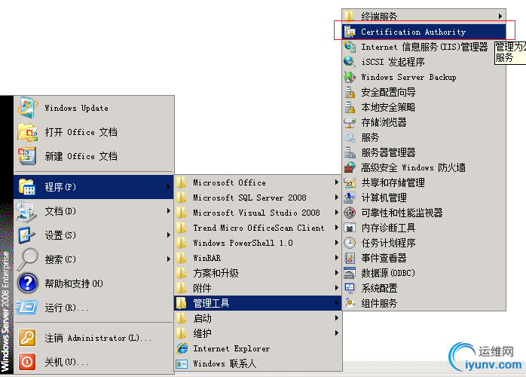Open the Windows PowerShell 1.0 folder
526x377 pixels.
(258, 243)
